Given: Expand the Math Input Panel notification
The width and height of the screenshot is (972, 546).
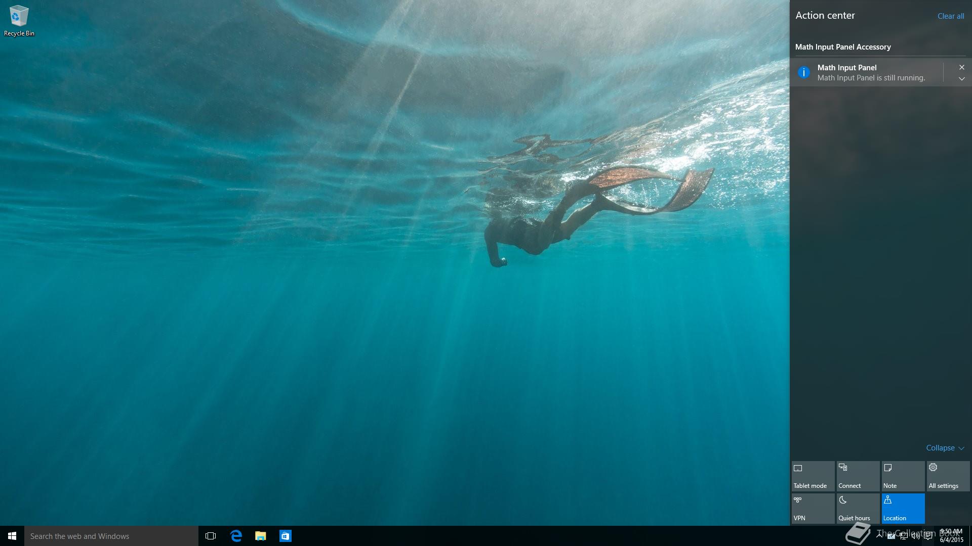Looking at the screenshot, I should point(961,79).
